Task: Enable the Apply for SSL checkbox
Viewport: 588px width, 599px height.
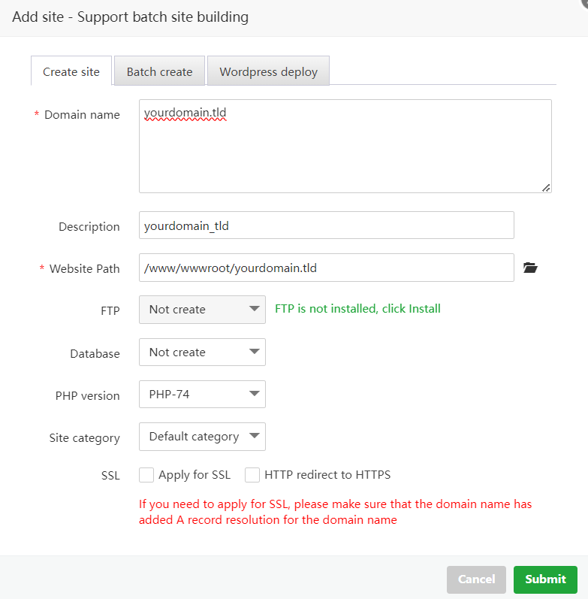Action: pyautogui.click(x=146, y=475)
